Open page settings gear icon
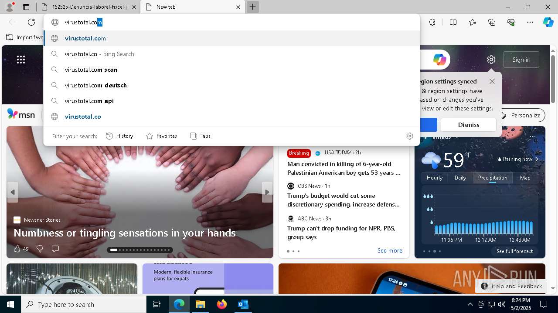558x313 pixels. 491,60
